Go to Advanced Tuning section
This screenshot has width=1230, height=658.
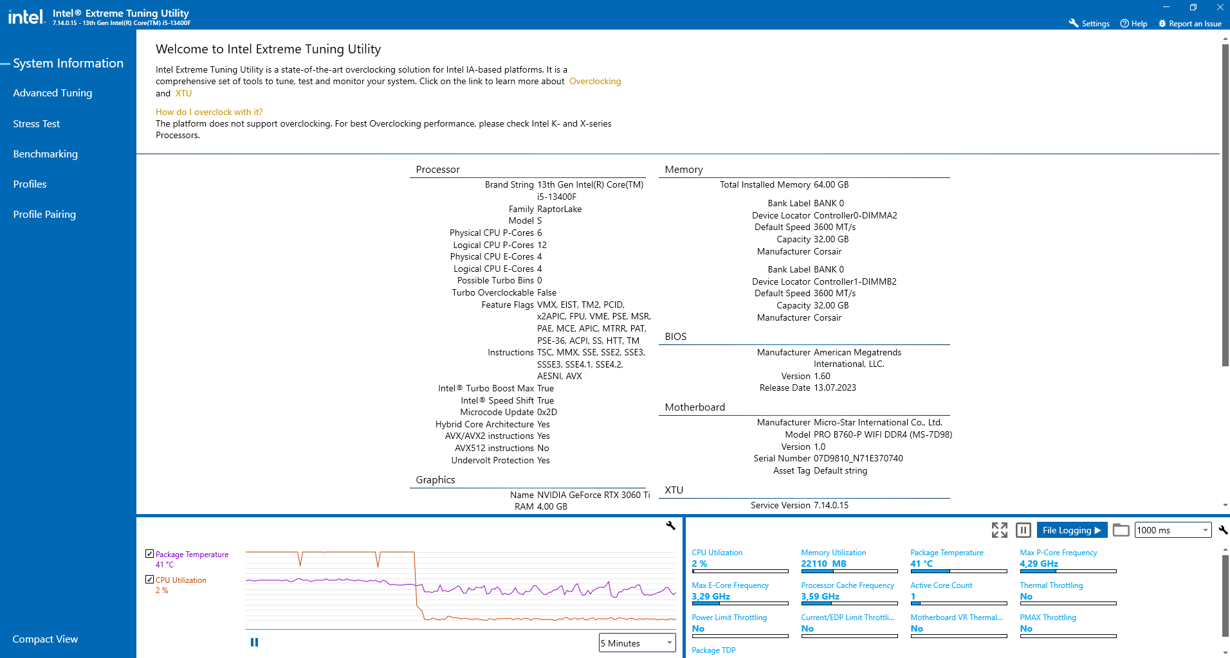pyautogui.click(x=53, y=93)
